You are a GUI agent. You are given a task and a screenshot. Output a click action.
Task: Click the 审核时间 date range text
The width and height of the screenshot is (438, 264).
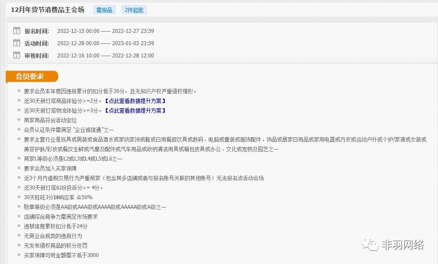click(x=105, y=56)
